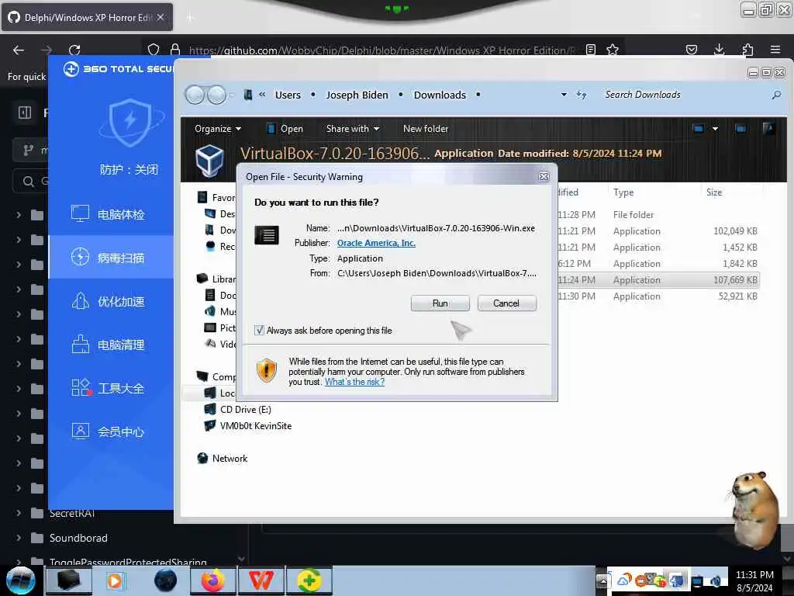Click the search magnifier icon in Explorer
794x596 pixels.
tap(776, 95)
